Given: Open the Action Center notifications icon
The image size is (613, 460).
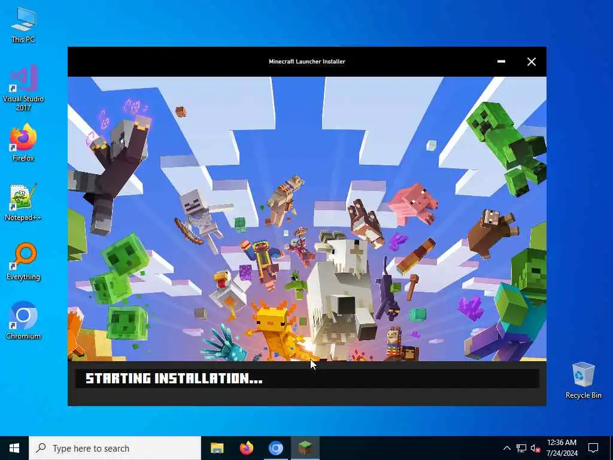Looking at the screenshot, I should point(593,448).
